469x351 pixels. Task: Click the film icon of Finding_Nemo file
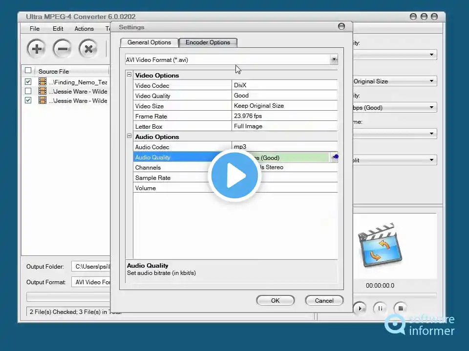[43, 82]
